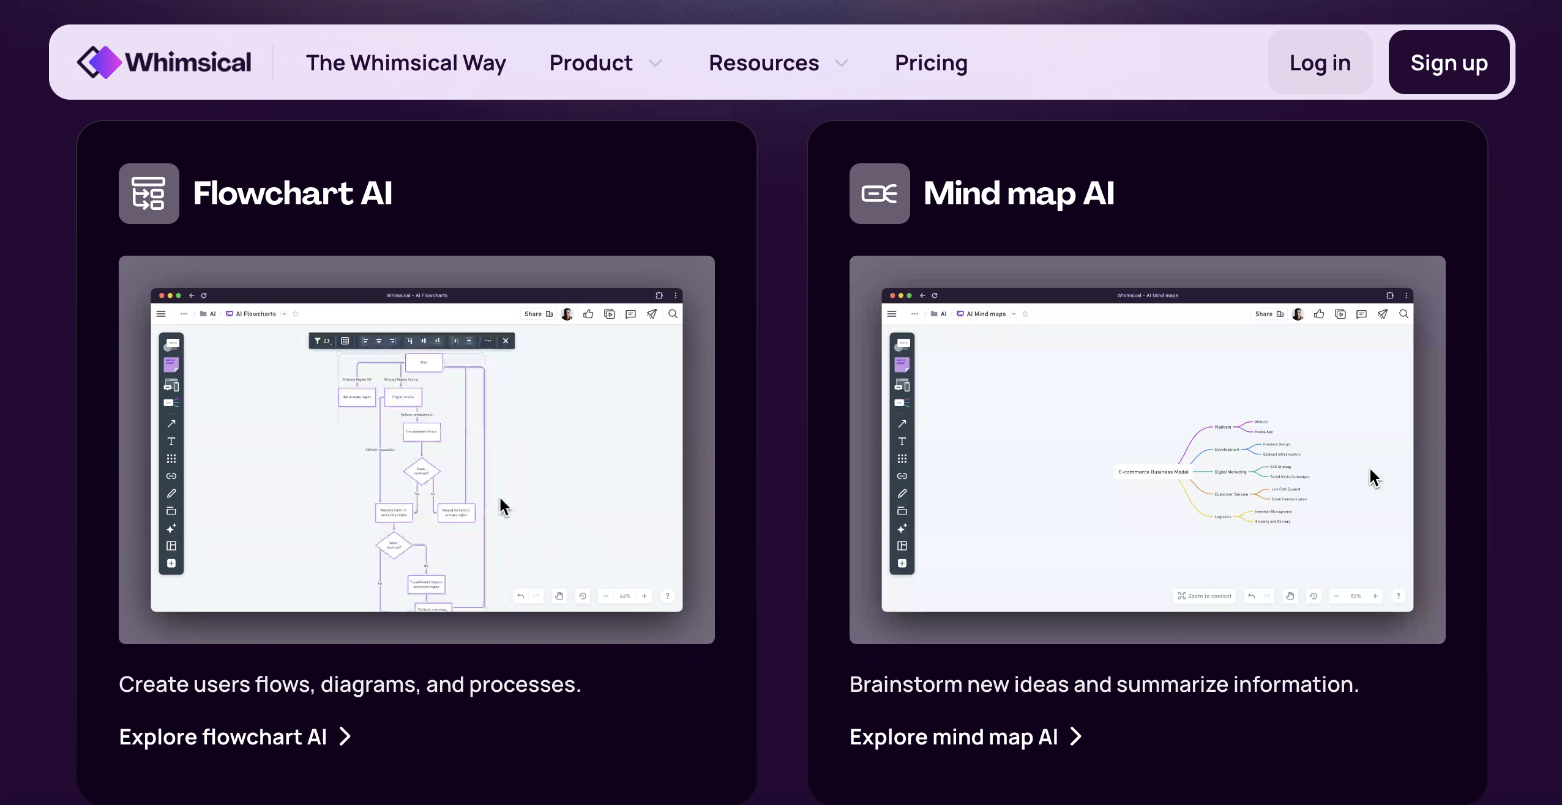This screenshot has width=1562, height=805.
Task: Expand the Resources menu
Action: click(x=778, y=63)
